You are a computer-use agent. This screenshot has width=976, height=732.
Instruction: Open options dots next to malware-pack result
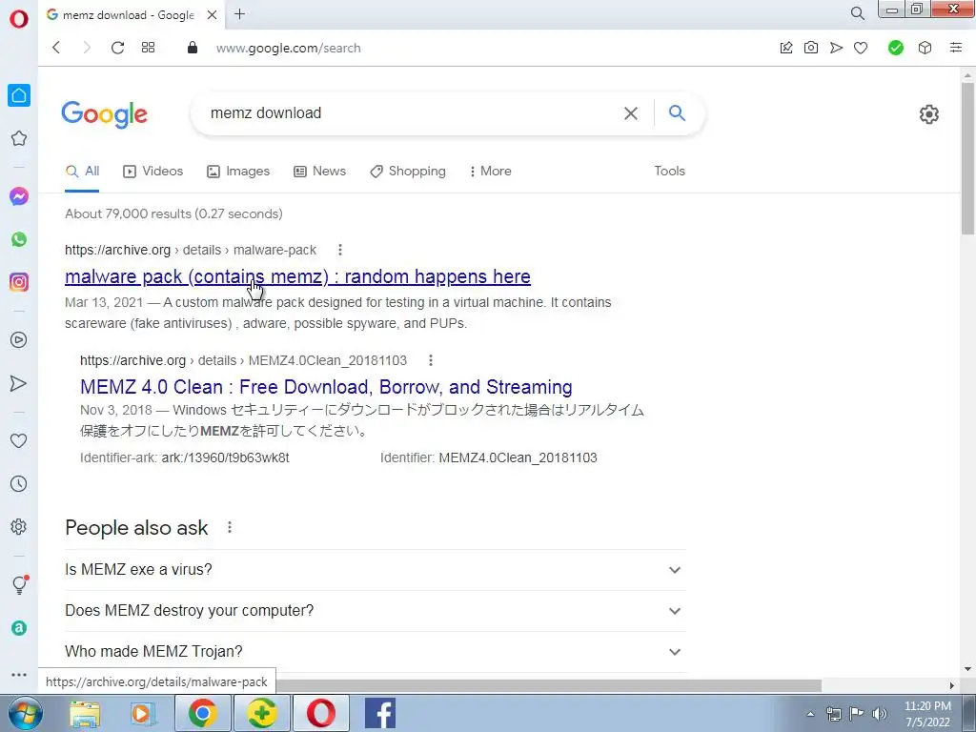point(340,250)
